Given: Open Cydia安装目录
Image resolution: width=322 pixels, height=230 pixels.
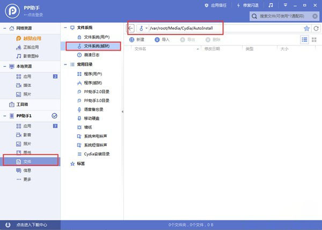Looking at the screenshot, I should 92,154.
